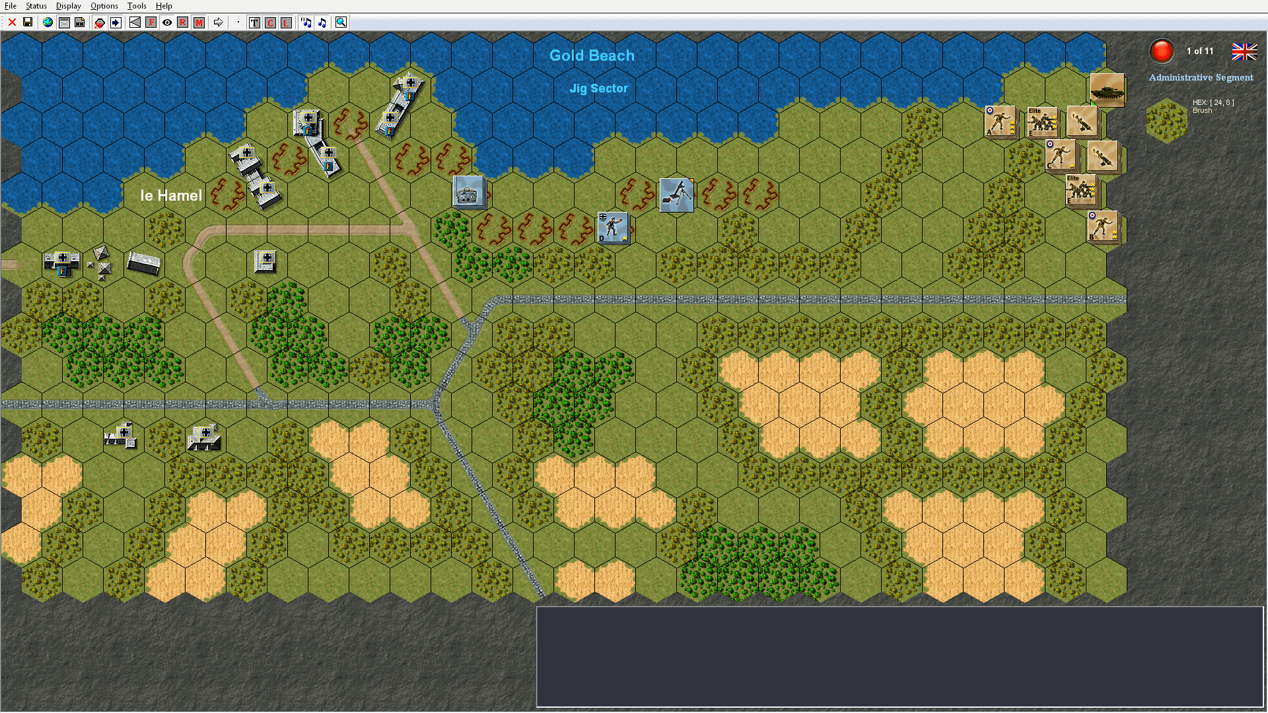The height and width of the screenshot is (713, 1268).
Task: Toggle music with the blue note icon
Action: 322,22
